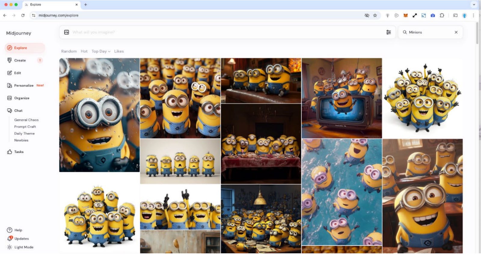
Task: Clear the Minions search with X
Action: click(456, 32)
